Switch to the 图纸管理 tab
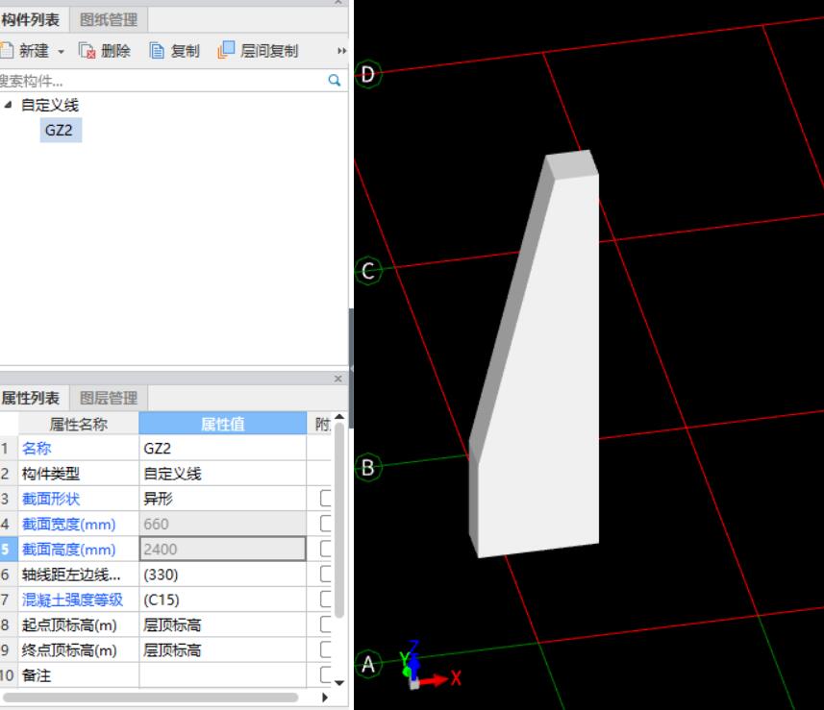Image resolution: width=824 pixels, height=710 pixels. [109, 20]
